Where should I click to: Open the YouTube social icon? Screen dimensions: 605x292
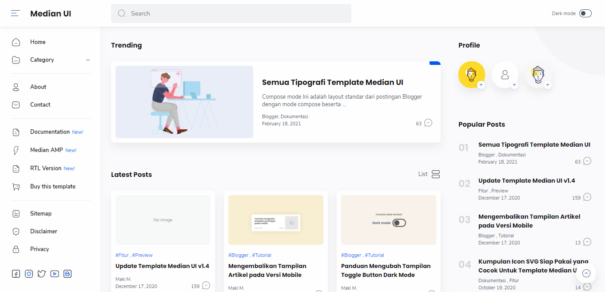[55, 274]
